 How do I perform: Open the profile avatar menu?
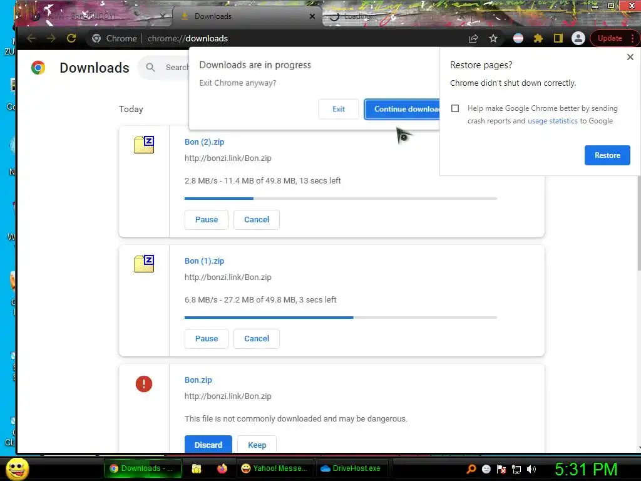coord(578,38)
